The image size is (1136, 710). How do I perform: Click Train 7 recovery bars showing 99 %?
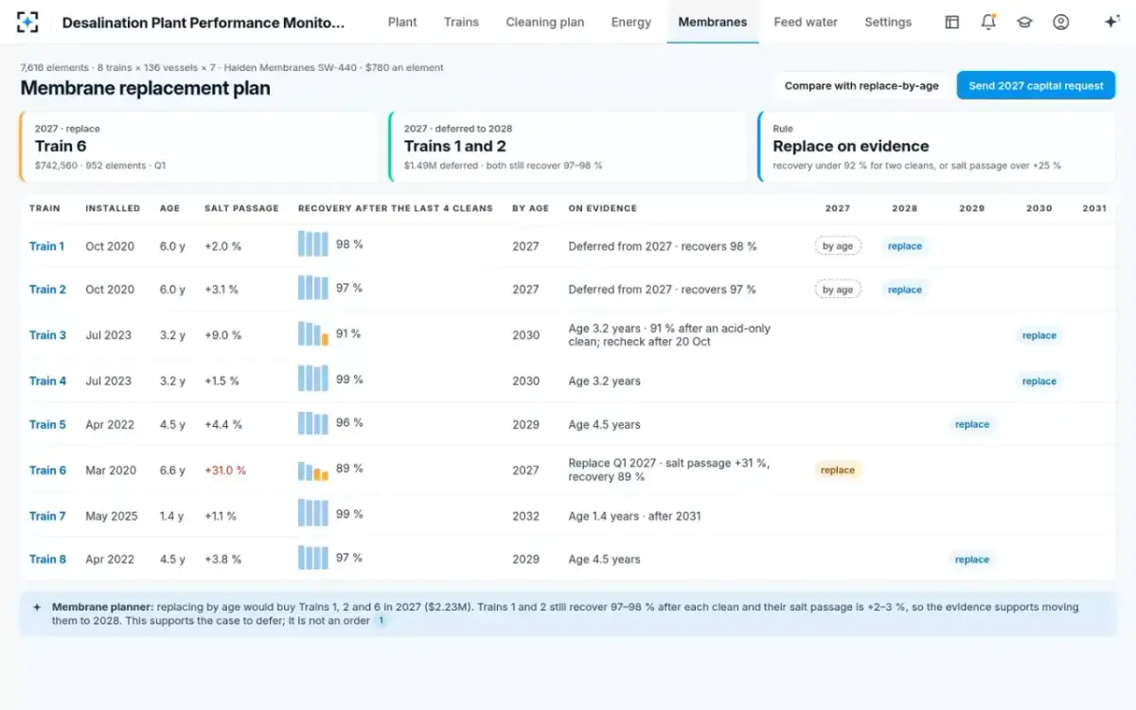click(x=313, y=513)
